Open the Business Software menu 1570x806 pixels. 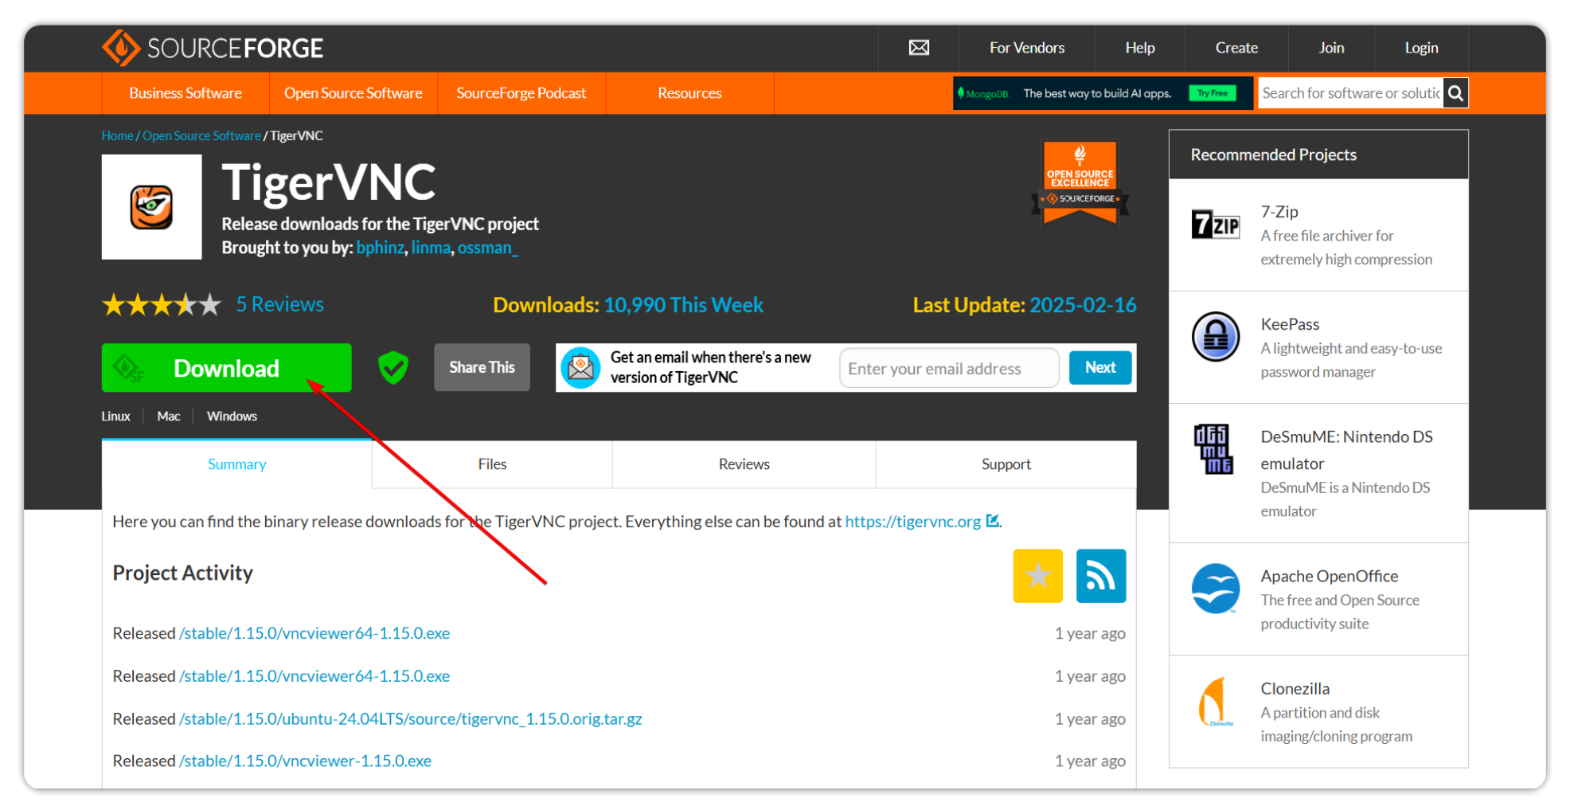(x=186, y=93)
